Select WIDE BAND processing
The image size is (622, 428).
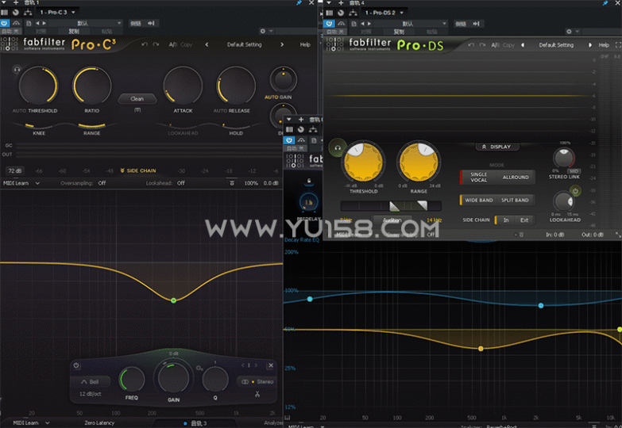(x=479, y=200)
